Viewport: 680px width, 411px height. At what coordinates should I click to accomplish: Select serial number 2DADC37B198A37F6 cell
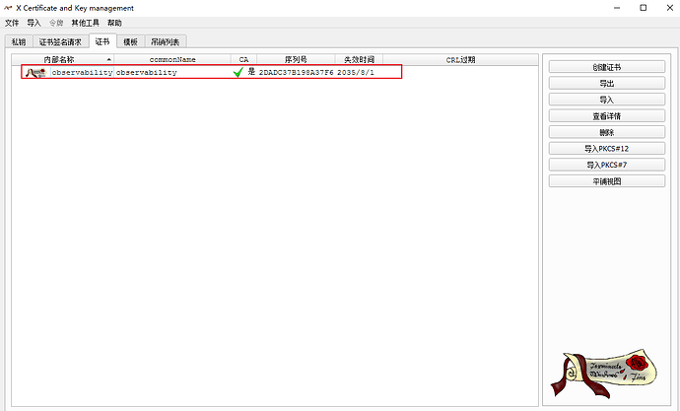(296, 73)
